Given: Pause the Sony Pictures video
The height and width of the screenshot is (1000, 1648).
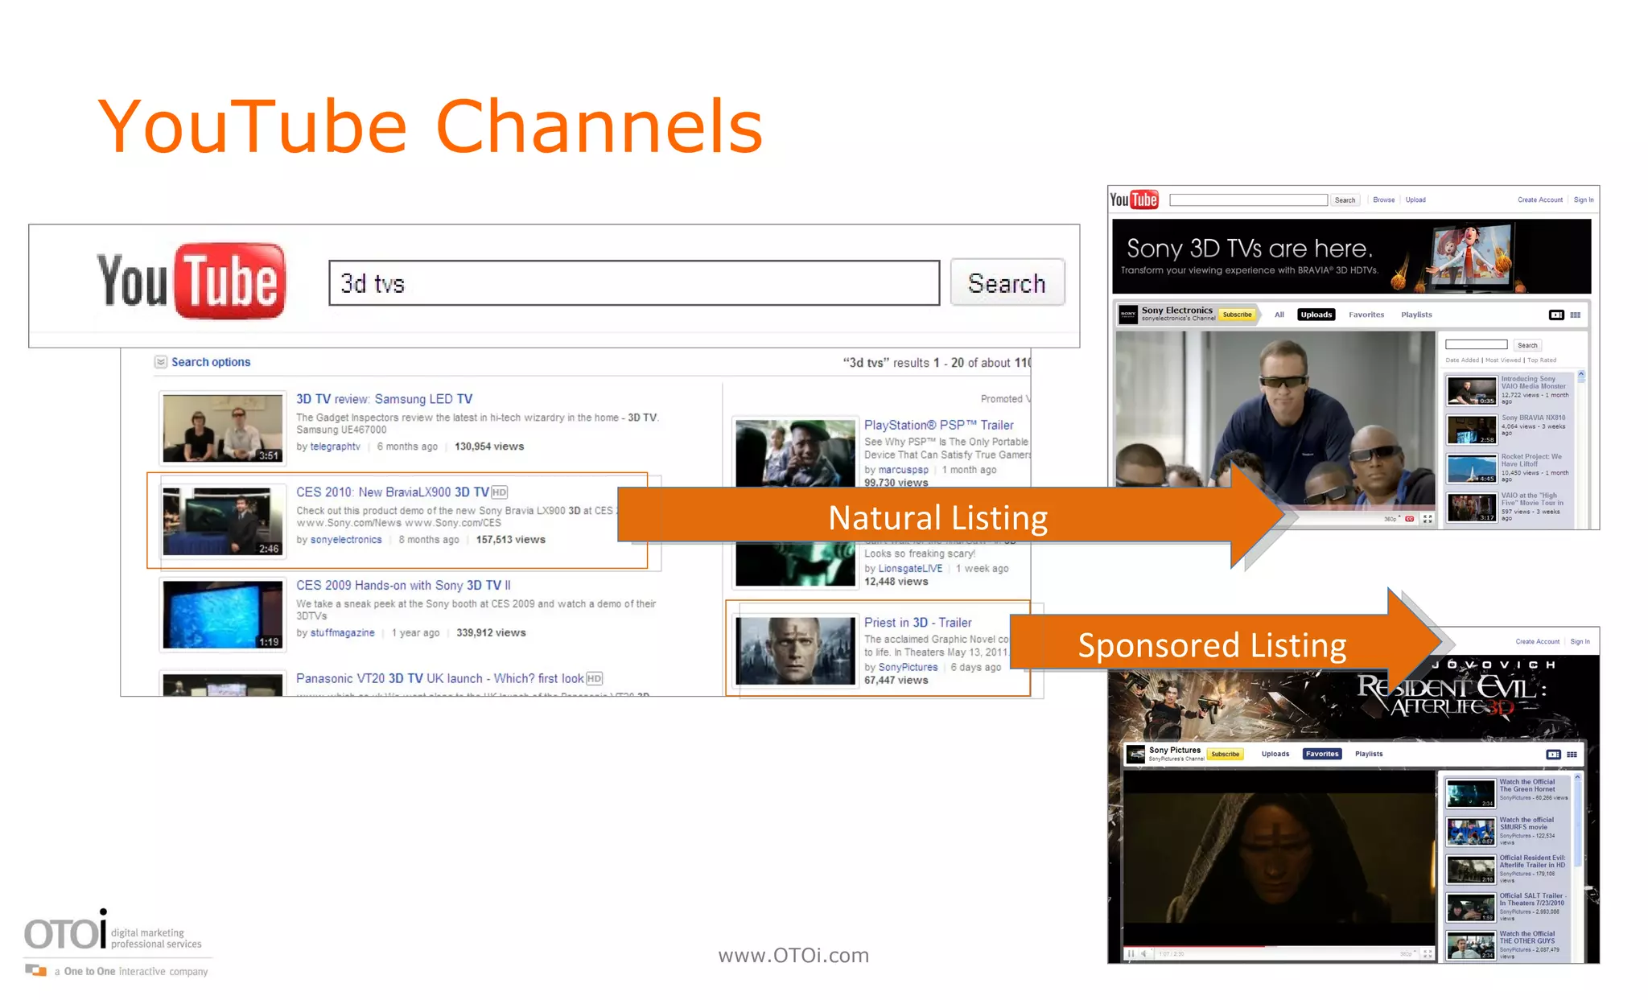Looking at the screenshot, I should (x=1131, y=953).
